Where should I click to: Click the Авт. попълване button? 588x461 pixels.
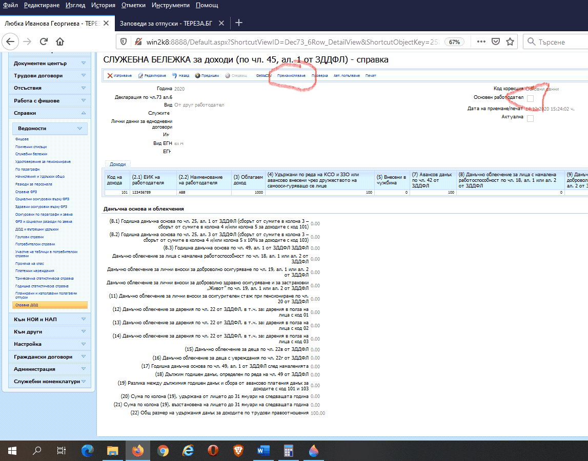347,76
